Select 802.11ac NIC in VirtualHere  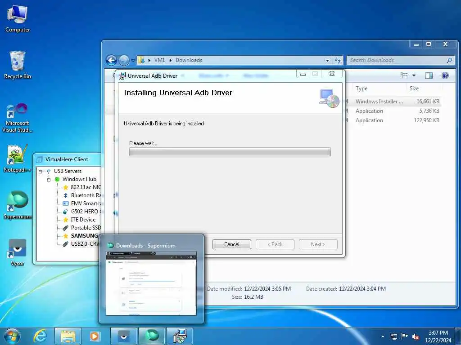click(x=82, y=187)
